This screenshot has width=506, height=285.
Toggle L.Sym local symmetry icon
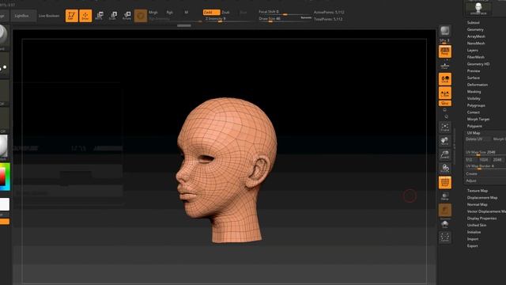(x=445, y=93)
